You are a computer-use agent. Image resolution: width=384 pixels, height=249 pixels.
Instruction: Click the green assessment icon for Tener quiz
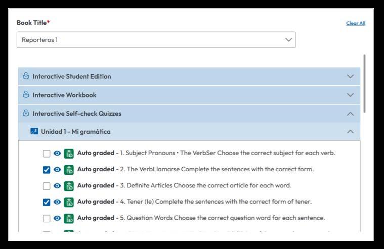69,202
